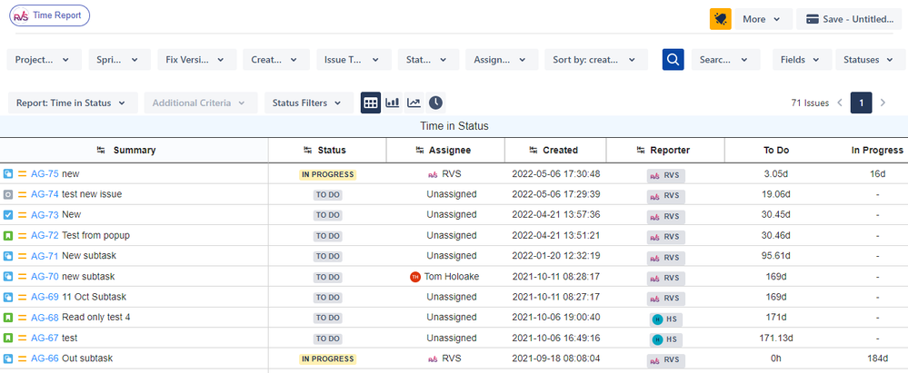Open the Assignee filter dropdown
Screen dimensions: 908x373
(502, 60)
